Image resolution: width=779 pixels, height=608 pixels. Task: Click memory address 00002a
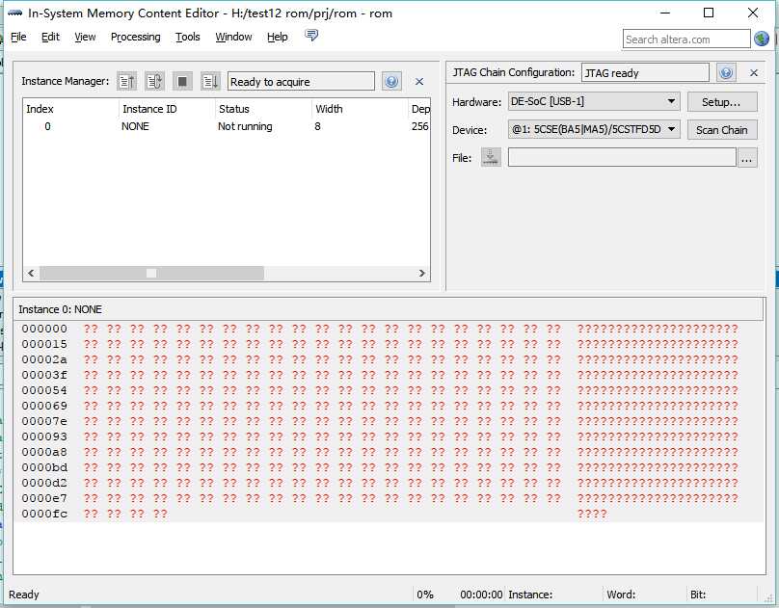tap(44, 359)
